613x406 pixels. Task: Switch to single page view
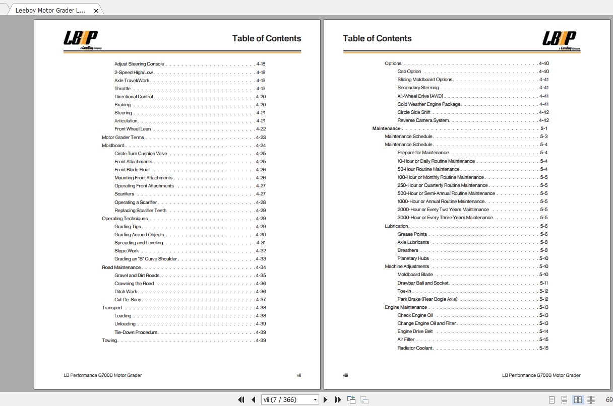tap(551, 400)
